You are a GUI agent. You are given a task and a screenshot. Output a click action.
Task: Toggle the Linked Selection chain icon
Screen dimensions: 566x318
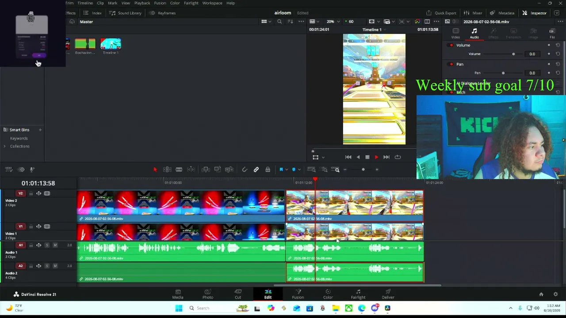pyautogui.click(x=256, y=170)
